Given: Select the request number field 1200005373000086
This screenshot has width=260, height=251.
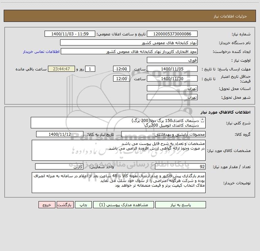Looking at the screenshot, I should 172,34.
